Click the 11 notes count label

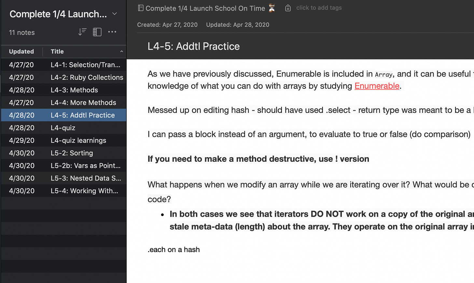22,33
